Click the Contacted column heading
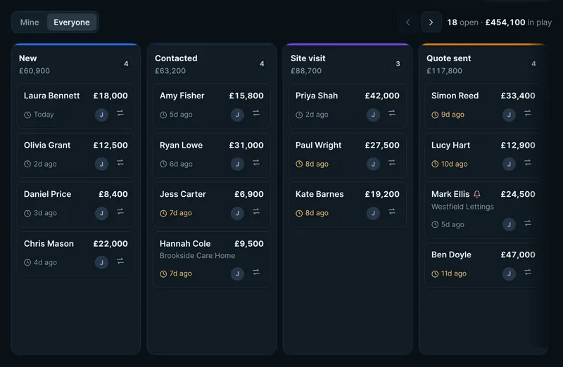 pyautogui.click(x=176, y=58)
